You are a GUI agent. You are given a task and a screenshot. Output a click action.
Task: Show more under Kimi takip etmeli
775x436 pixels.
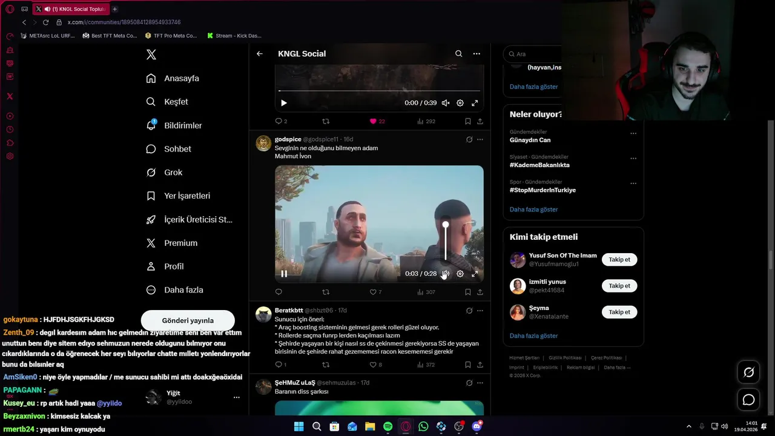533,336
